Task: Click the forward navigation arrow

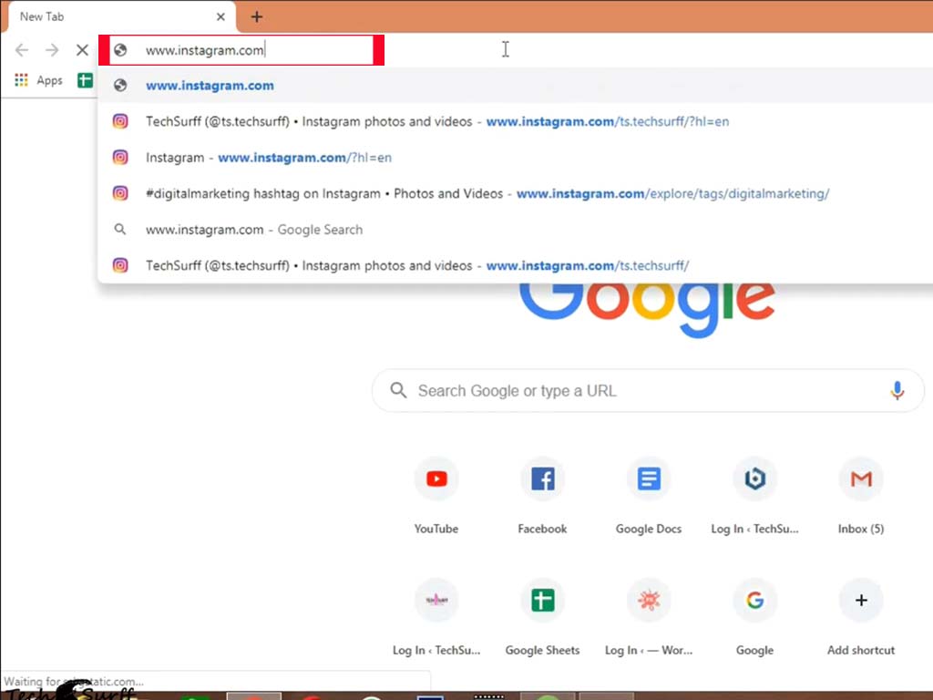Action: [x=52, y=50]
